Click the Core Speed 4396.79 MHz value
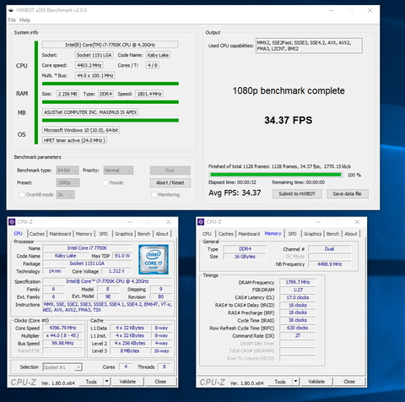Image resolution: width=405 pixels, height=402 pixels. [62, 328]
